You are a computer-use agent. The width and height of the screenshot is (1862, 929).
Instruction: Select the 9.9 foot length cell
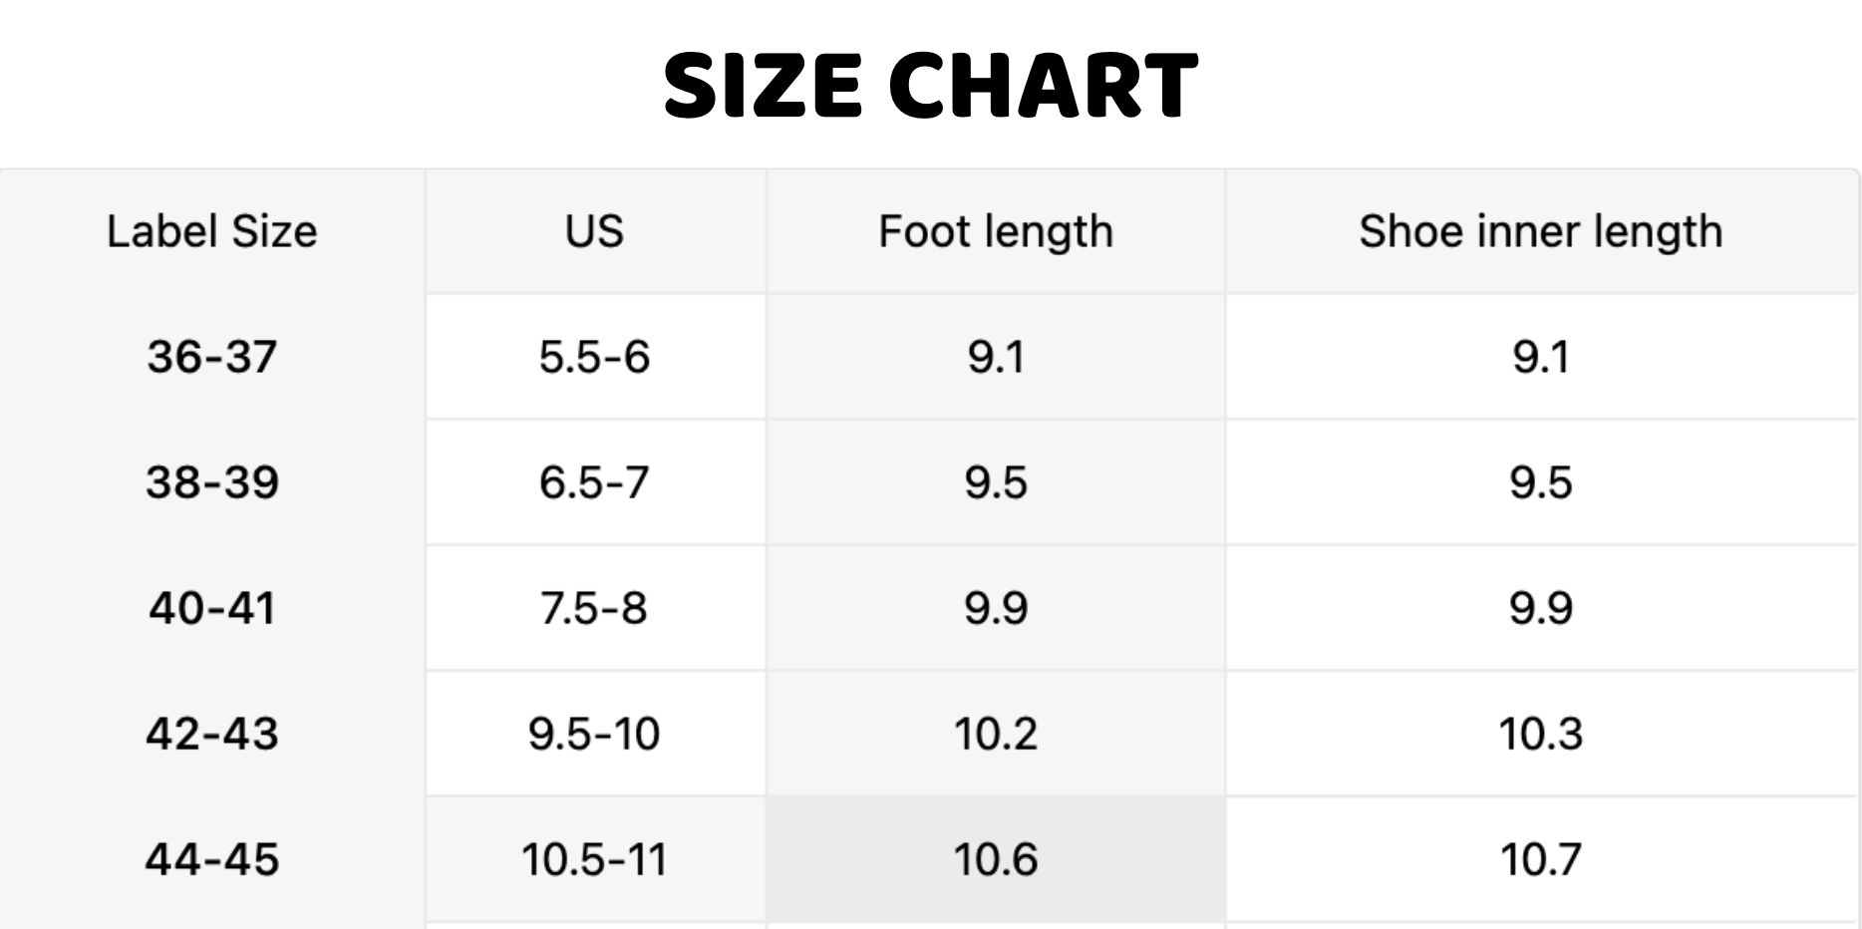click(995, 608)
